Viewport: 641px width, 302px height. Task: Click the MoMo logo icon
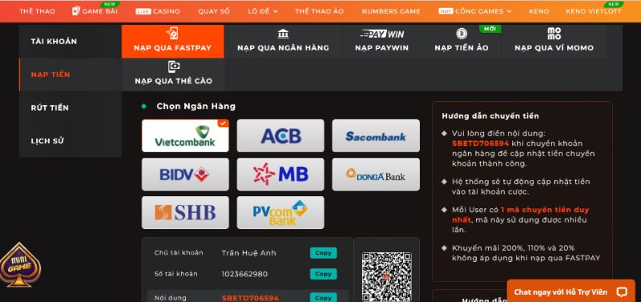(x=554, y=34)
